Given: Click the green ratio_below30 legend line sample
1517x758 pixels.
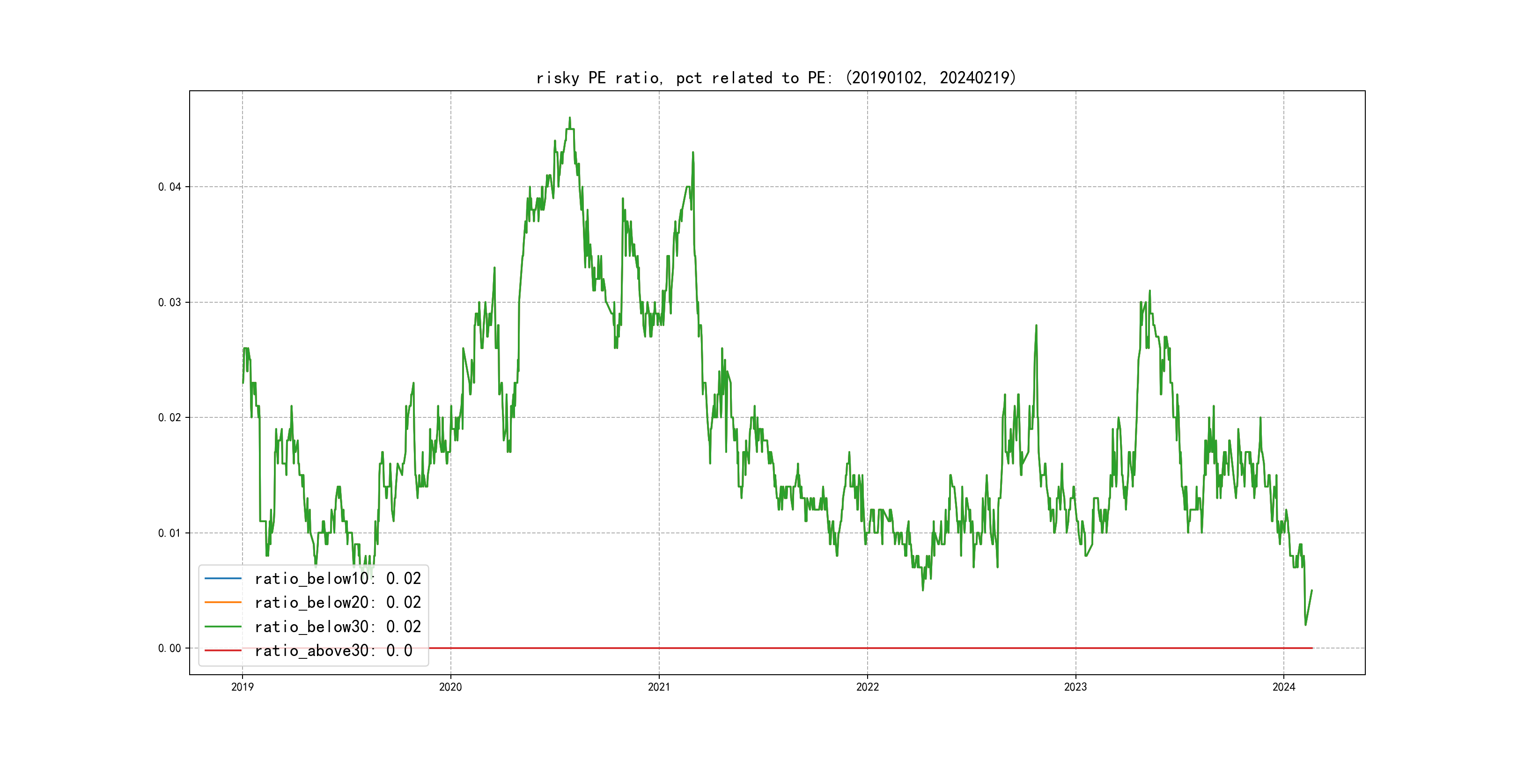Looking at the screenshot, I should [x=222, y=627].
